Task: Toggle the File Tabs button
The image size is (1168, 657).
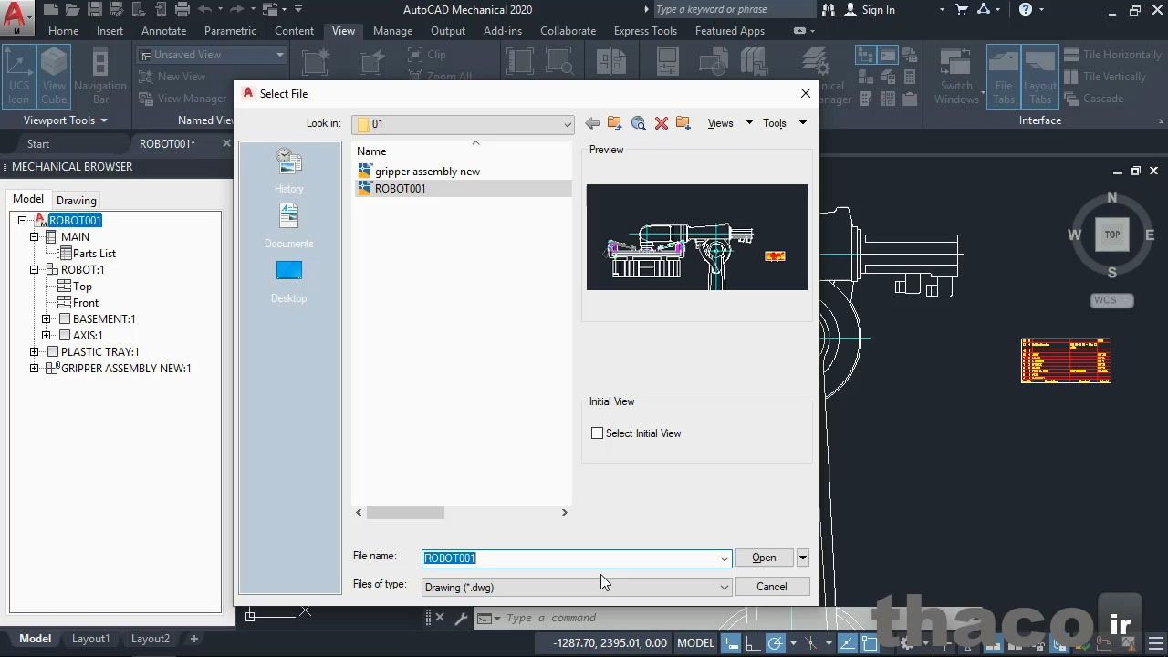Action: pos(1004,76)
